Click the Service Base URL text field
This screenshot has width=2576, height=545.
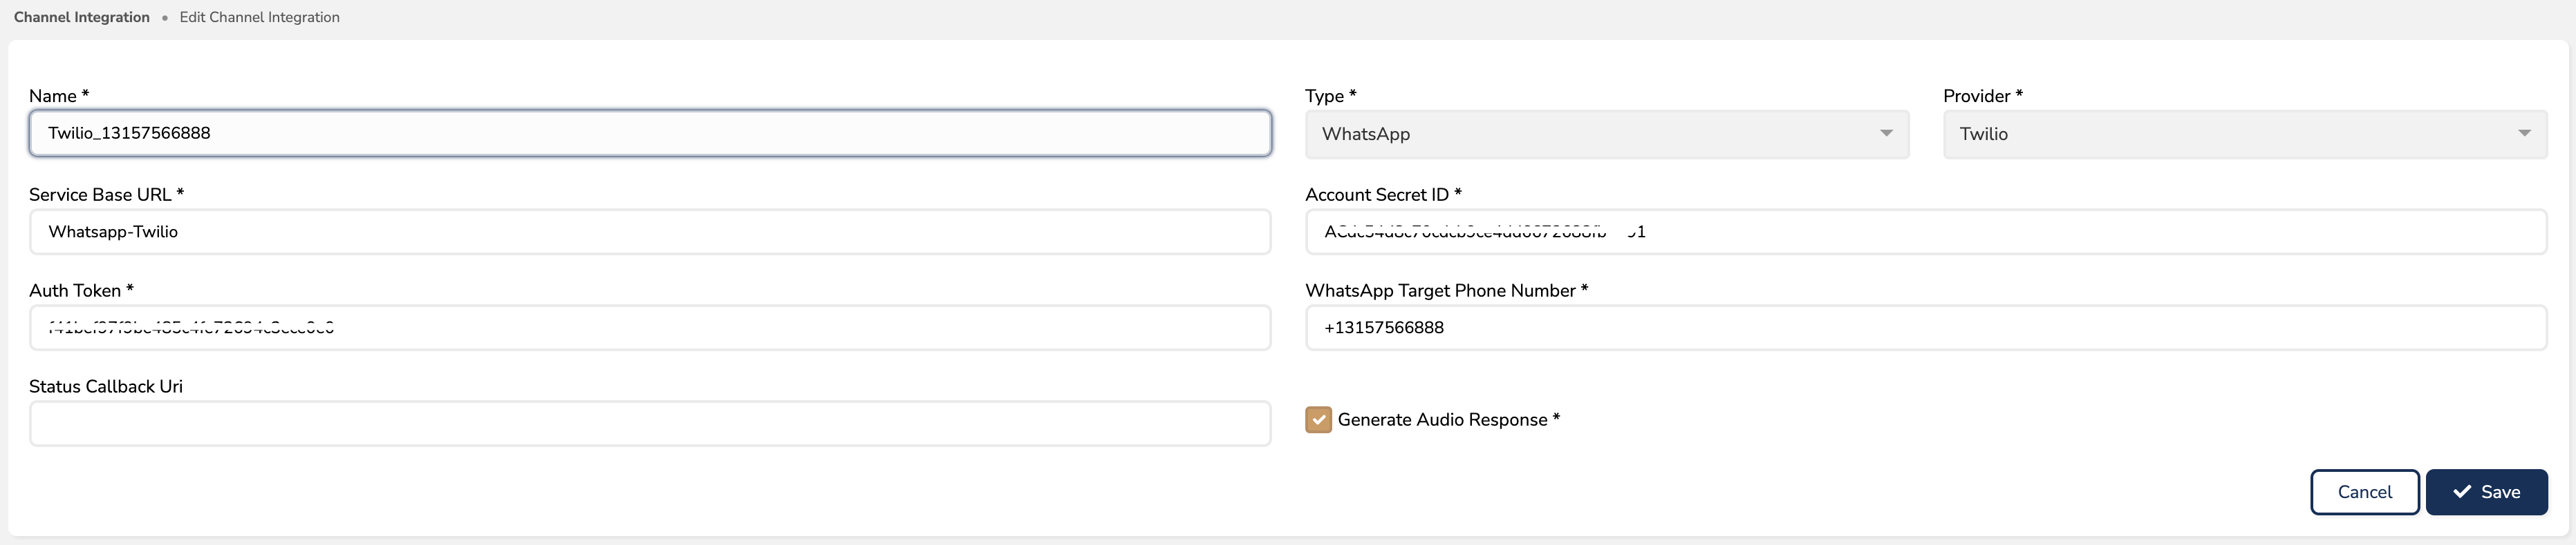coord(650,232)
